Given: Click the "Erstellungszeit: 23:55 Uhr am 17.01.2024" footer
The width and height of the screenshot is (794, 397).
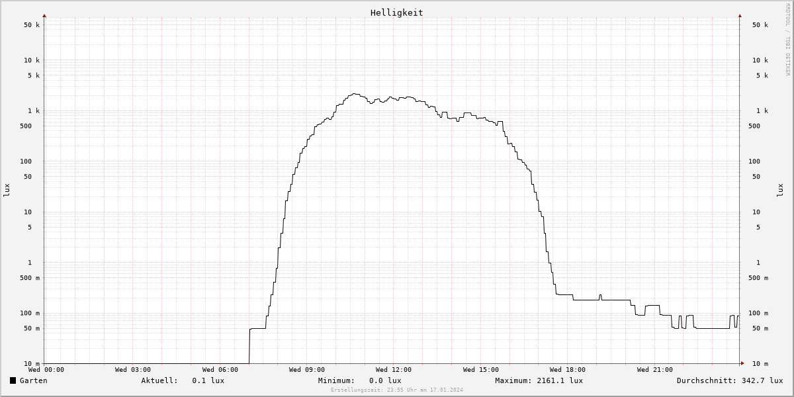Looking at the screenshot, I should 397,390.
